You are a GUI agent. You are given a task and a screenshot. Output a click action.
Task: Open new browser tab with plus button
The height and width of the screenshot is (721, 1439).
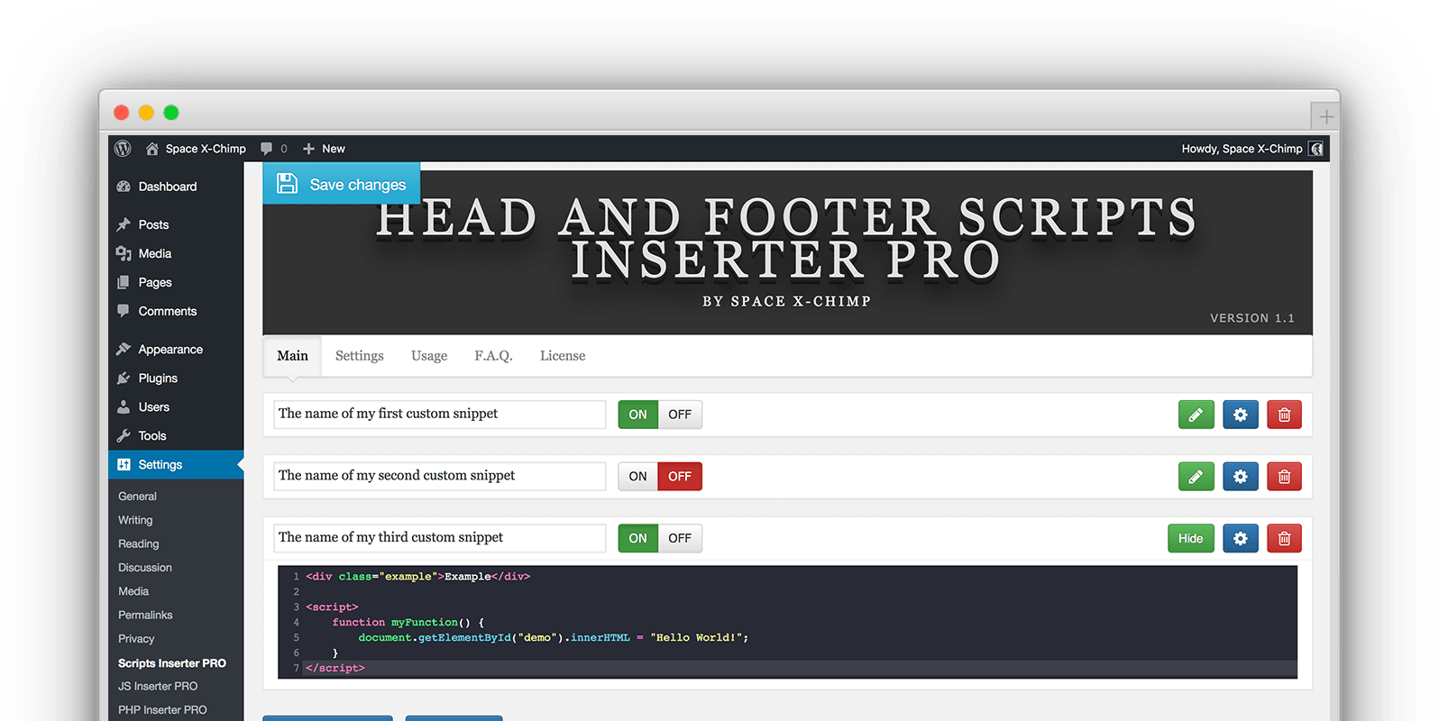point(1325,116)
